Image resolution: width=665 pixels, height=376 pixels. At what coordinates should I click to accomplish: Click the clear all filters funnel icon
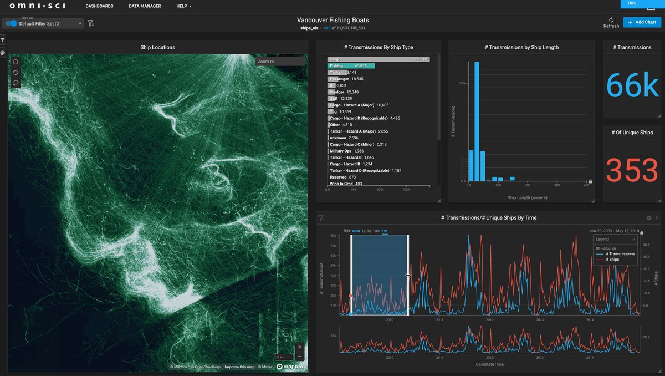(91, 23)
